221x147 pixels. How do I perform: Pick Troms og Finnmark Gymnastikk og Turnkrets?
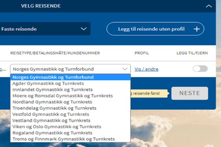(71, 139)
